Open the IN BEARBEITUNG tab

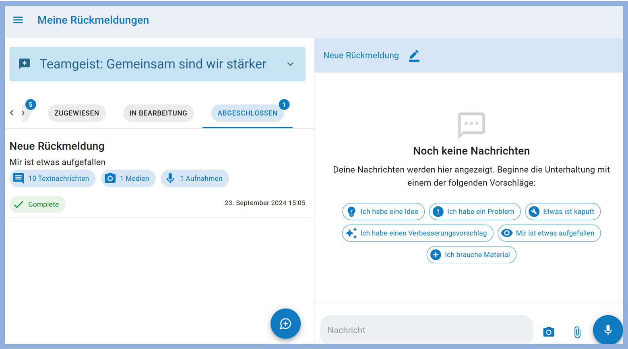[x=158, y=113]
